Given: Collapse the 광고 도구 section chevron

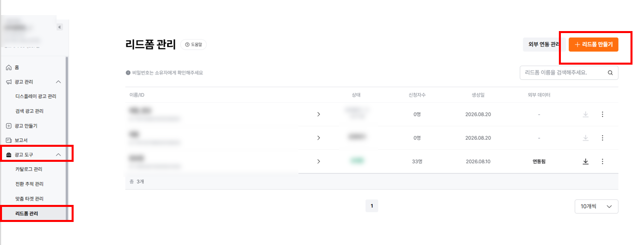Looking at the screenshot, I should coord(59,155).
